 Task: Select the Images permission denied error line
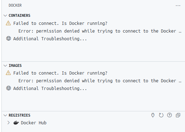point(100,81)
